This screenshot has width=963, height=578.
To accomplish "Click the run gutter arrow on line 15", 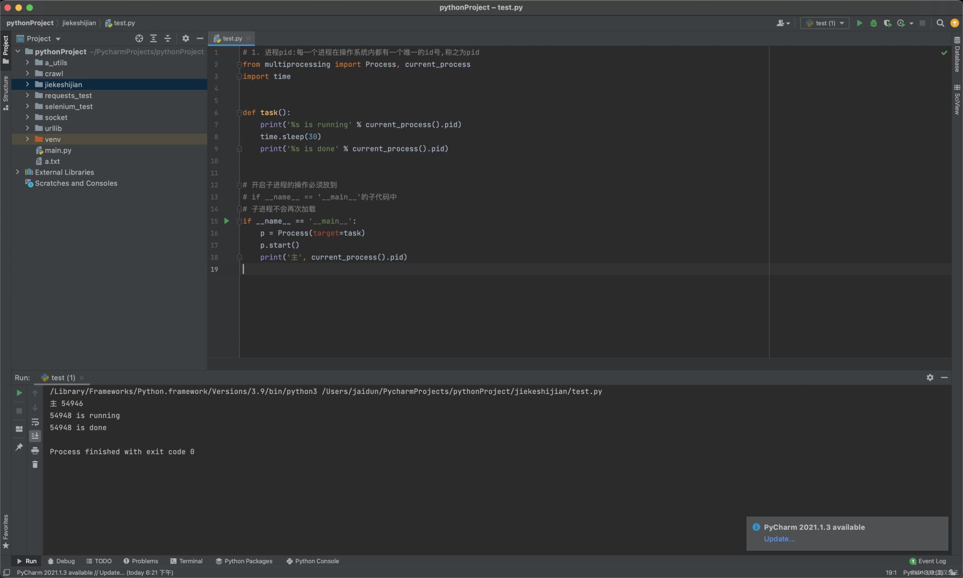I will coord(227,221).
